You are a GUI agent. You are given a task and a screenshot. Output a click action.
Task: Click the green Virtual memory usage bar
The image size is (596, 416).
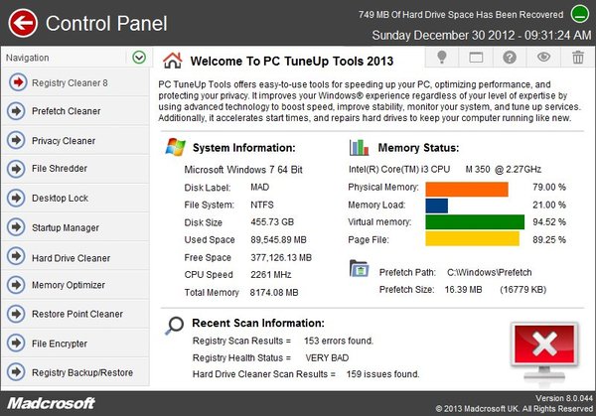click(474, 221)
